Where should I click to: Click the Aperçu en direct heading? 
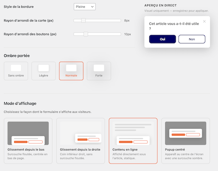[160, 6]
